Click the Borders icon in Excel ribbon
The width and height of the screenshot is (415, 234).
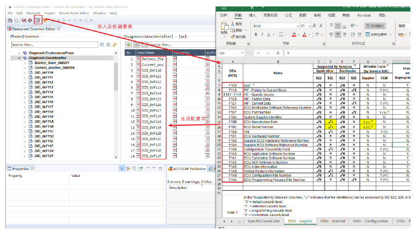click(281, 35)
